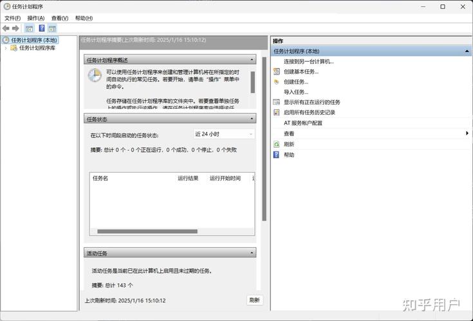Click the 上次刷新时间 status text
The image size is (473, 321).
[125, 300]
